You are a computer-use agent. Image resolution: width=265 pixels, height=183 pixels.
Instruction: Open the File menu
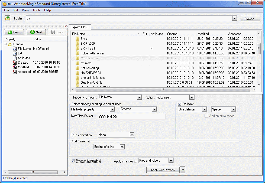point(7,10)
